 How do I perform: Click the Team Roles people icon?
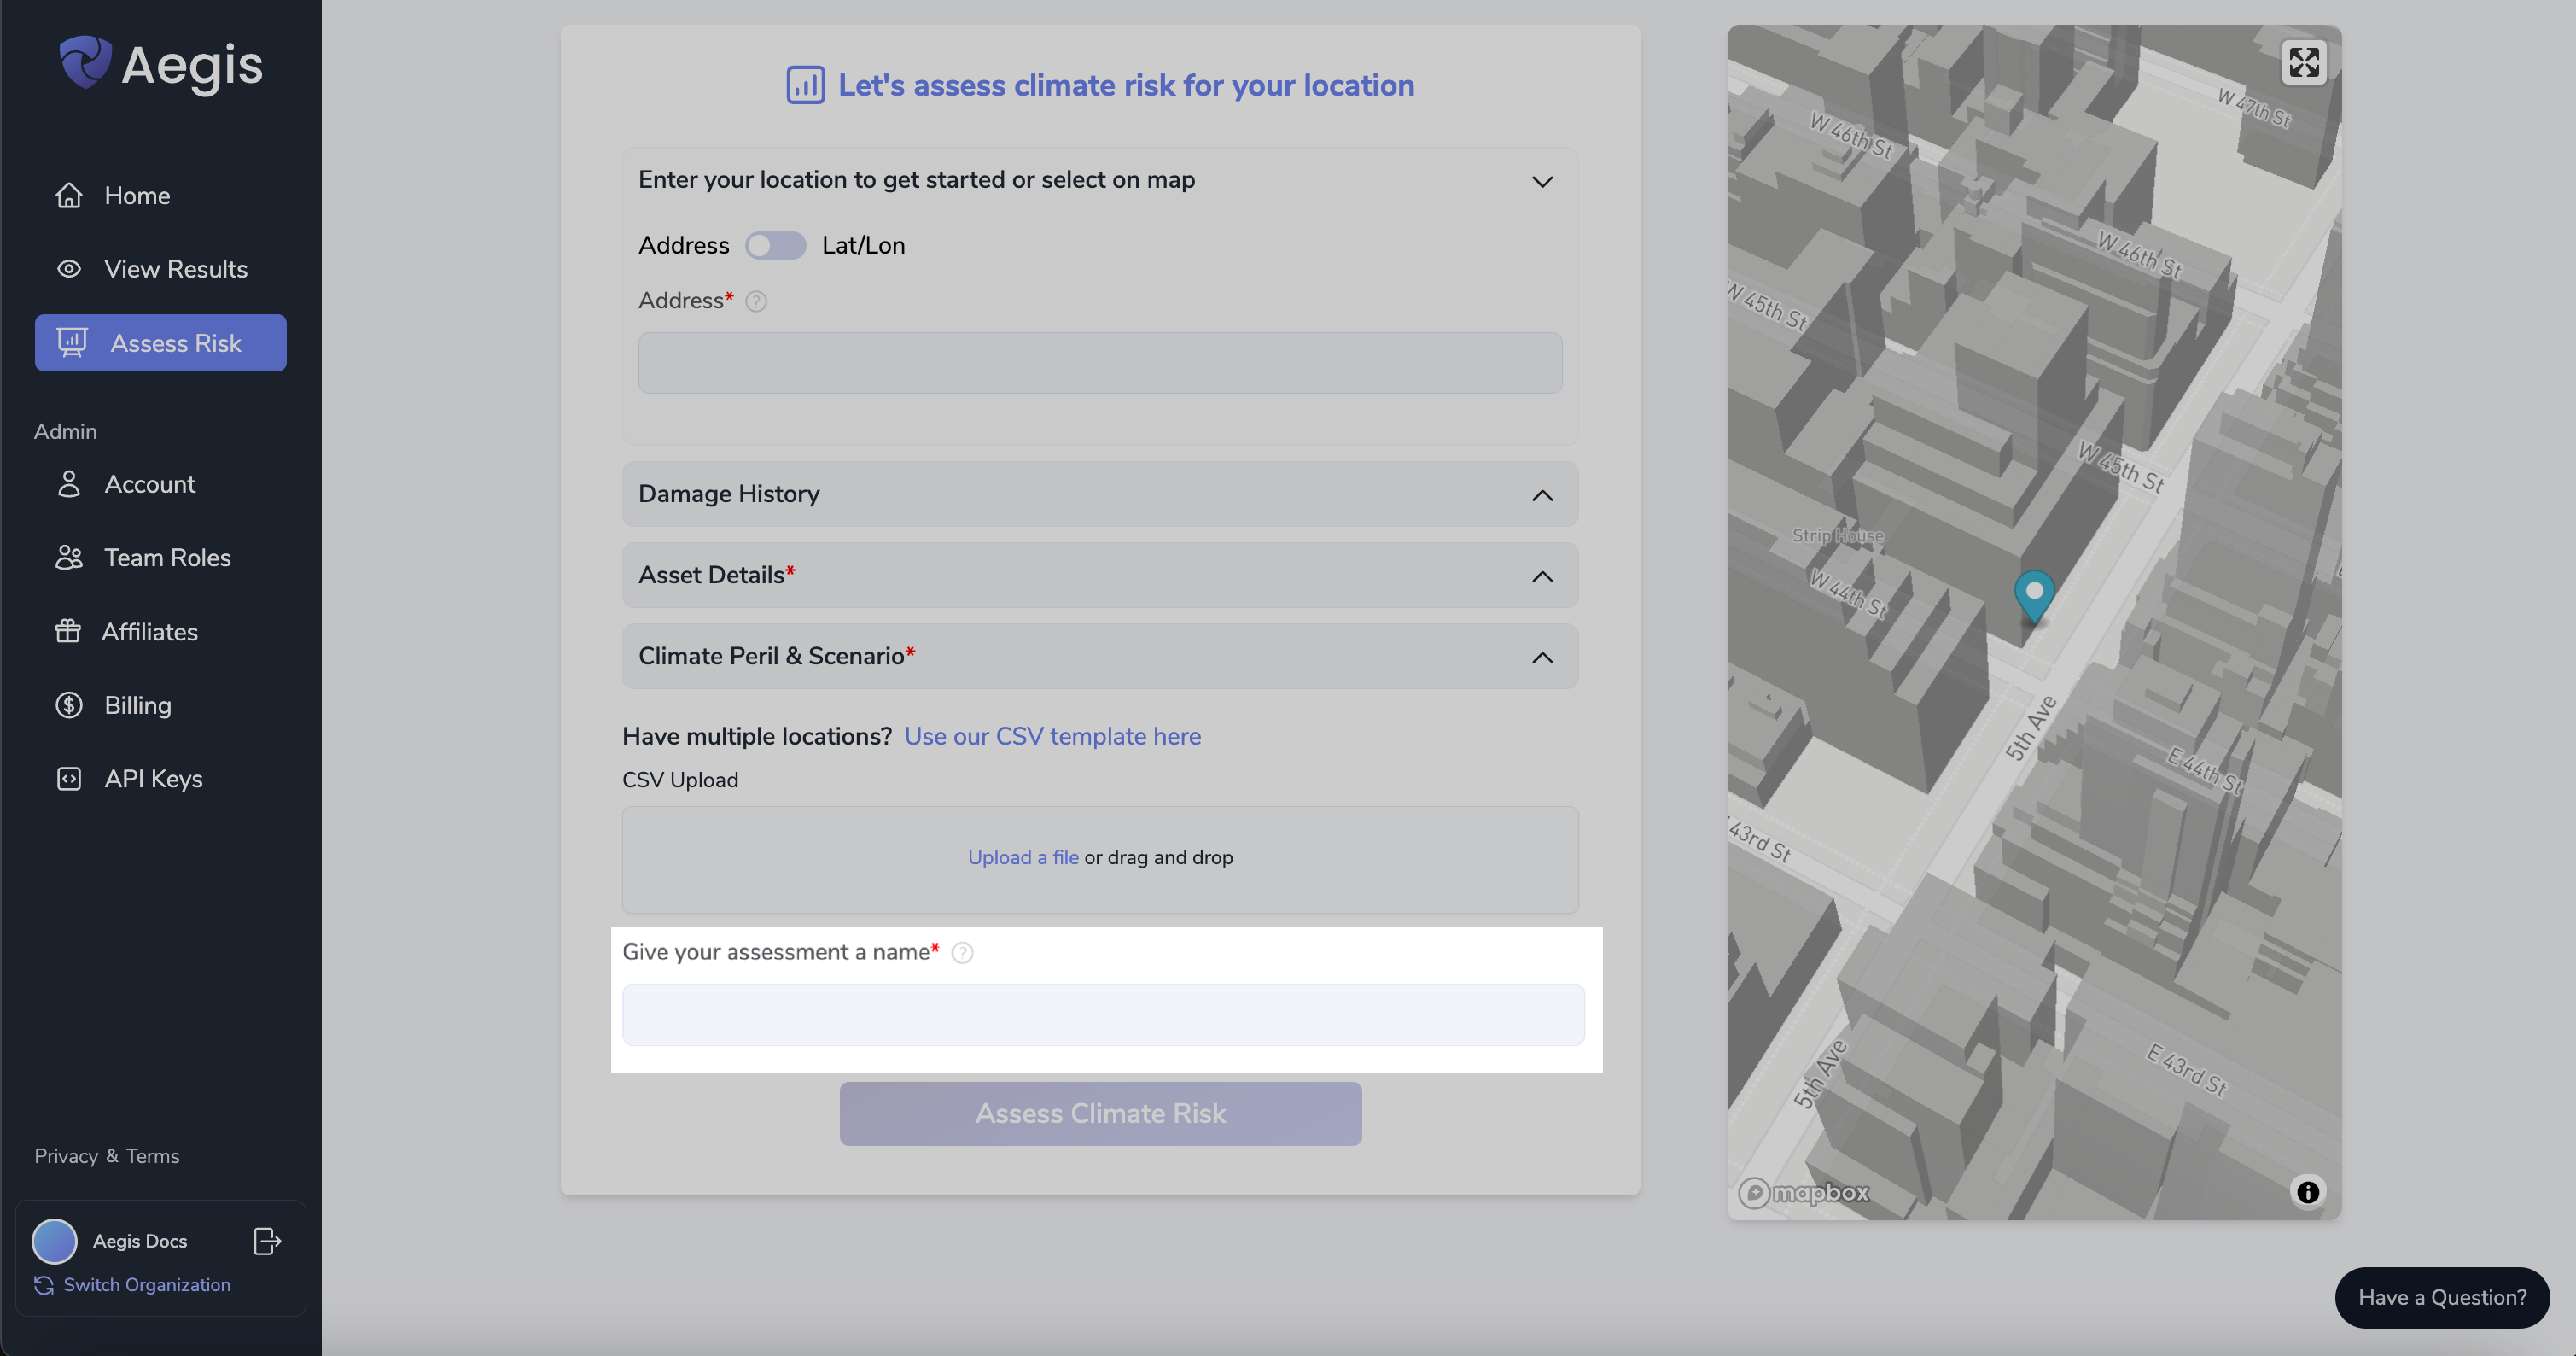click(x=69, y=558)
